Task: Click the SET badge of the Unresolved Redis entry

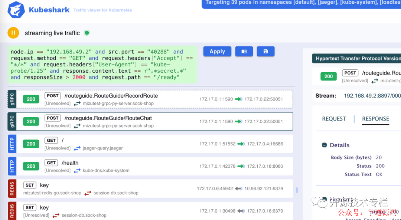Action: (30, 207)
